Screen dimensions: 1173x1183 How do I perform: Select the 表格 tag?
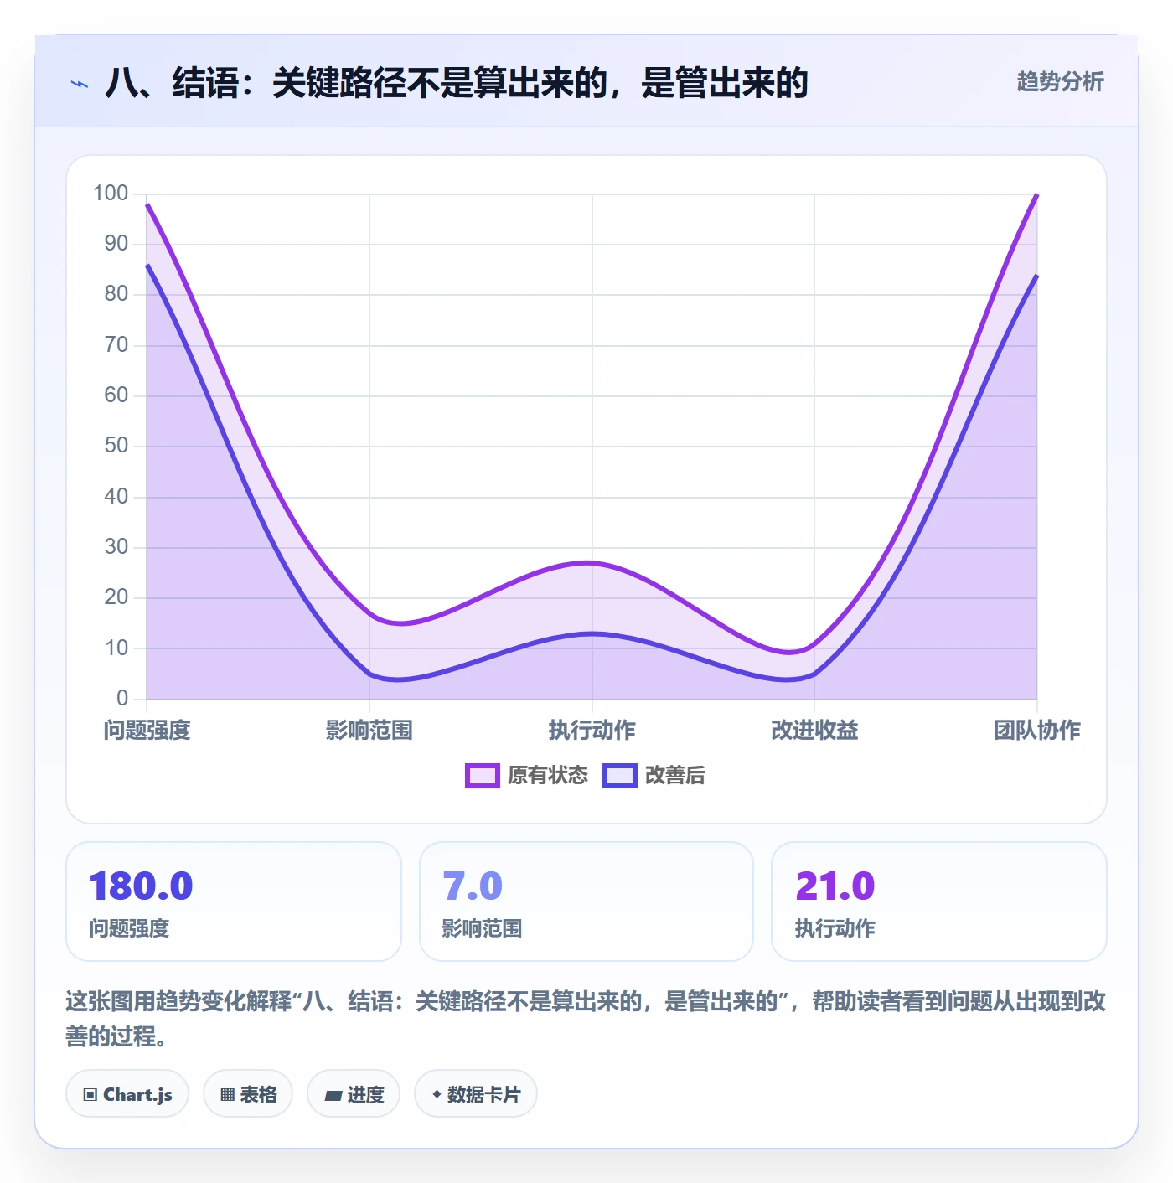pyautogui.click(x=248, y=1094)
